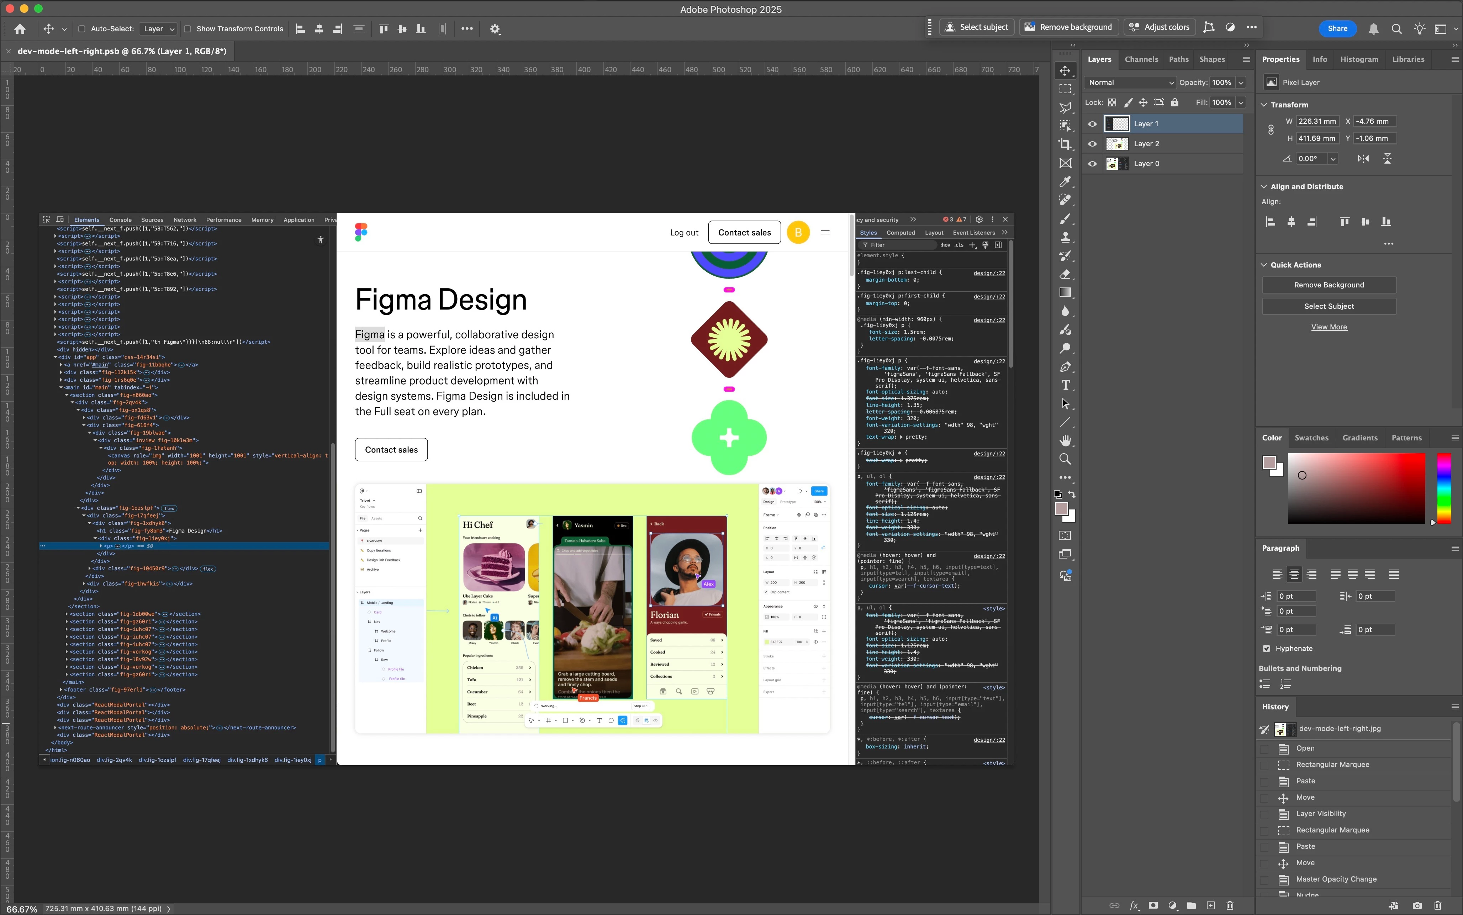
Task: Select the Blur tool
Action: [x=1065, y=311]
